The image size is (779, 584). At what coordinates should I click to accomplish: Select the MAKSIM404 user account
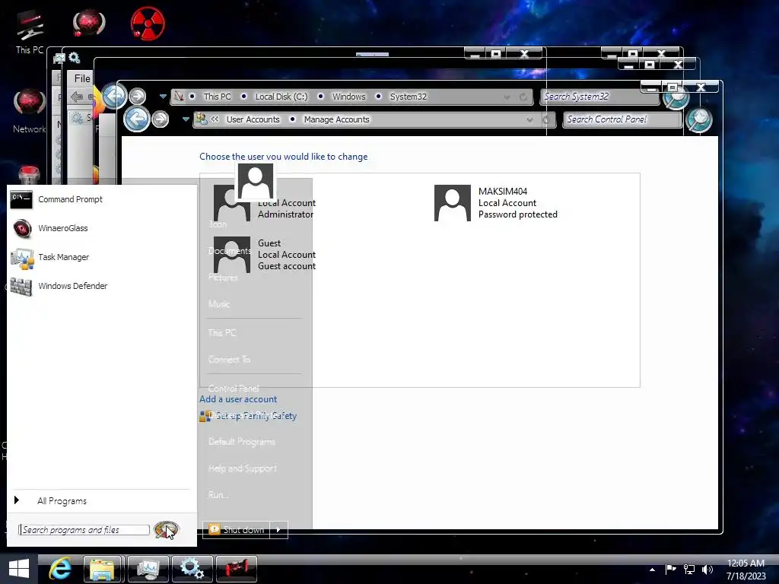pos(496,202)
